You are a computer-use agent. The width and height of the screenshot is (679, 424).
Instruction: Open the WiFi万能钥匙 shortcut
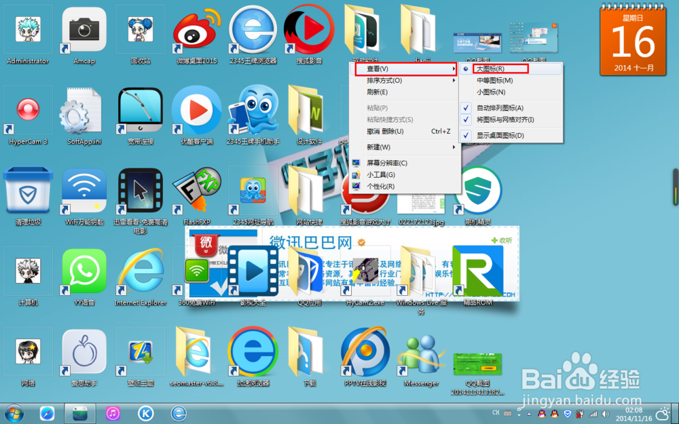84,197
